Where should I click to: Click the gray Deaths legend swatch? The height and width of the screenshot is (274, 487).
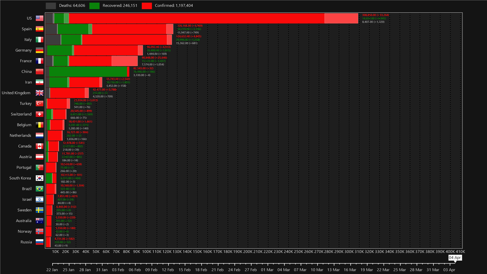51,6
